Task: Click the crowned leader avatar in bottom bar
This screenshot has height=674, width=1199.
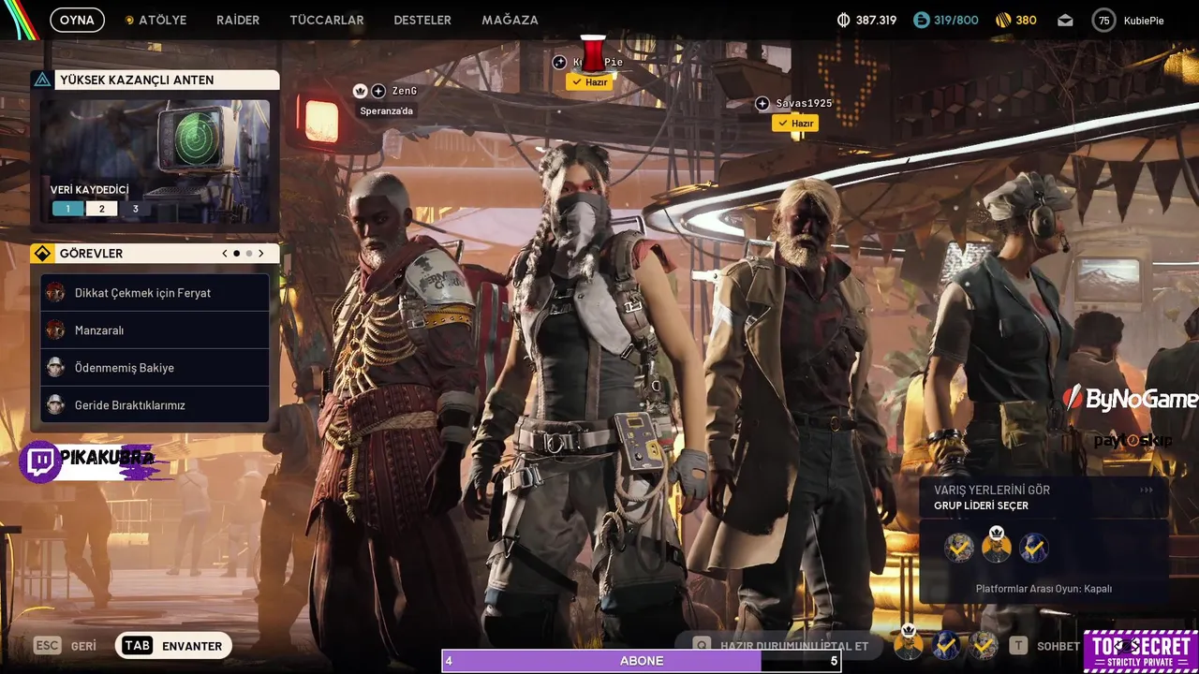Action: [909, 643]
